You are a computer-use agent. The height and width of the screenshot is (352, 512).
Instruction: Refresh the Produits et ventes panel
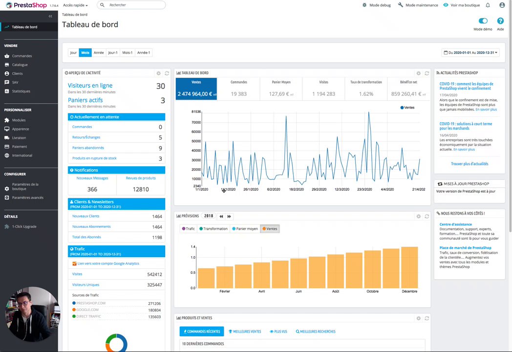[x=427, y=318]
